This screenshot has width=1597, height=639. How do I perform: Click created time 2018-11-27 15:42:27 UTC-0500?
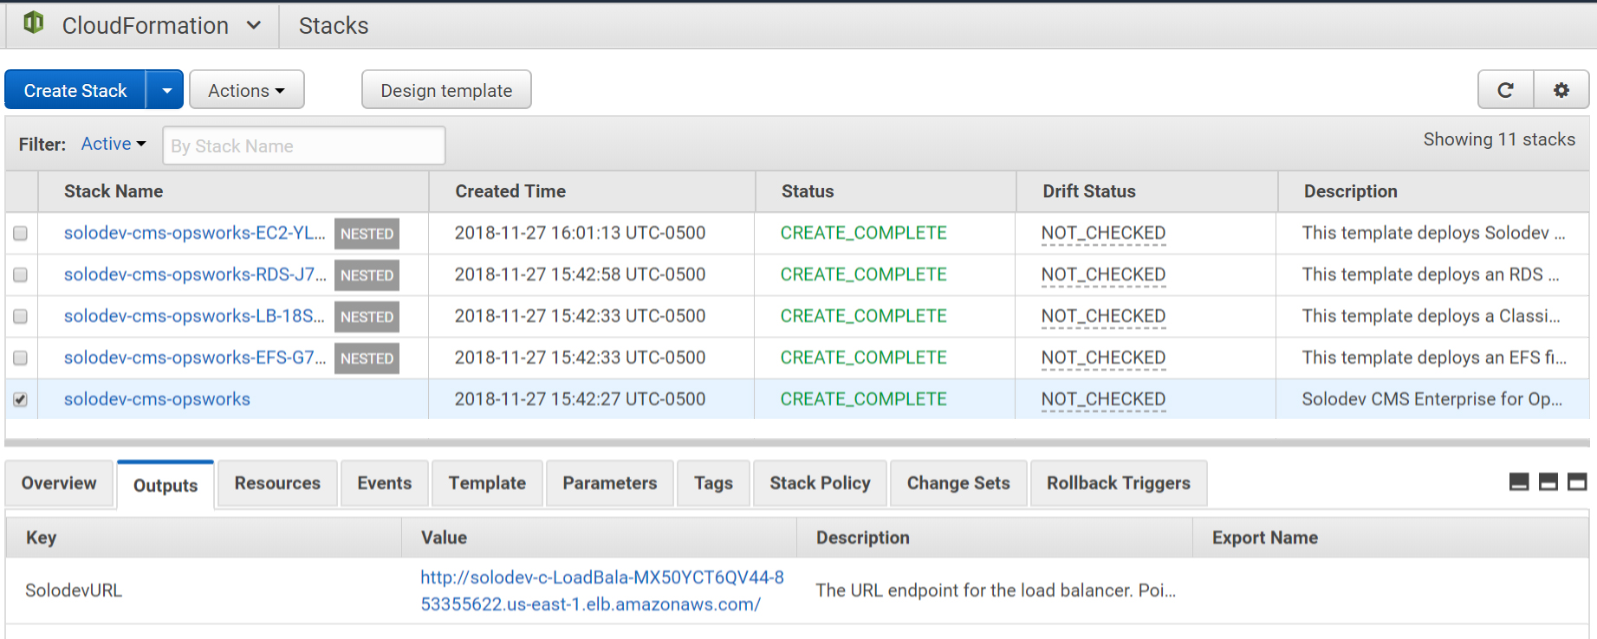[580, 399]
